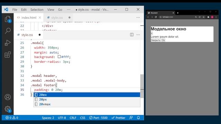Image resolution: width=221 pixels, height=124 pixels.
Task: Open the browser profile avatar
Action: pyautogui.click(x=212, y=17)
